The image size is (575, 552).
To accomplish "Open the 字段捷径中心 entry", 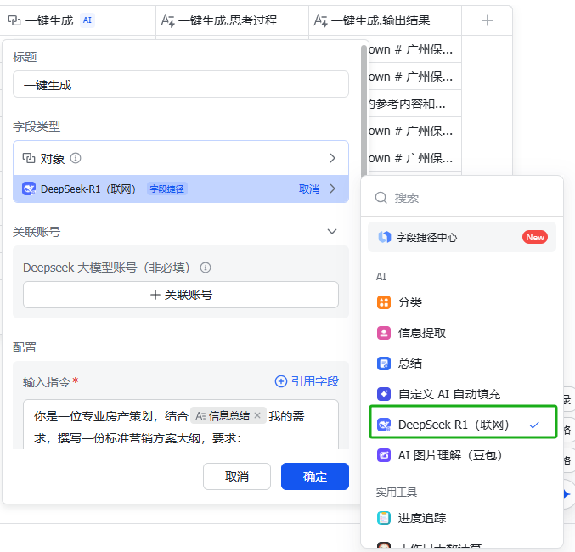I will coord(462,237).
